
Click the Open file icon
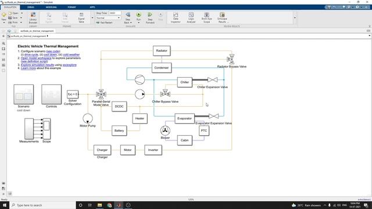10,13
